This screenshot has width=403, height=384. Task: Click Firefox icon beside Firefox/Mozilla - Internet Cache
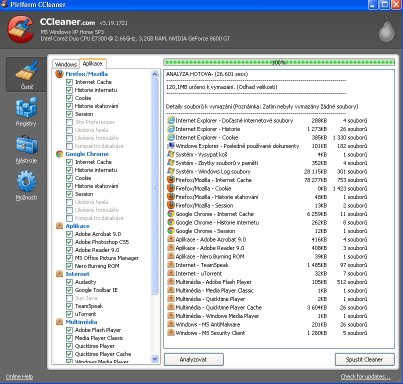[x=170, y=179]
